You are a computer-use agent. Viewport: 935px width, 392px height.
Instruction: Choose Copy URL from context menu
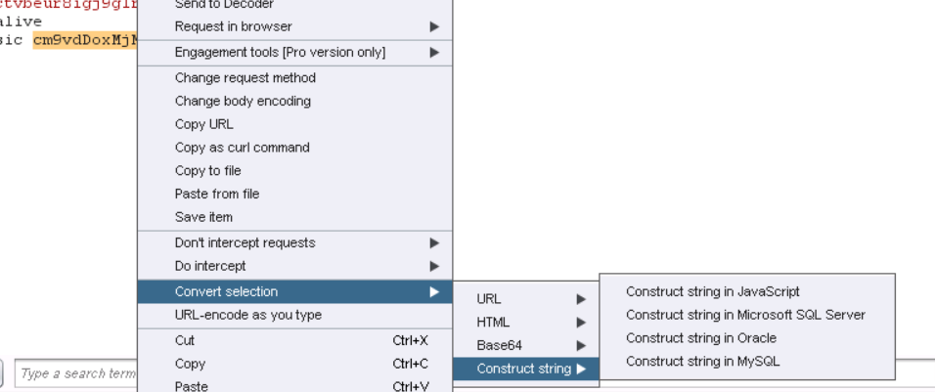(203, 124)
